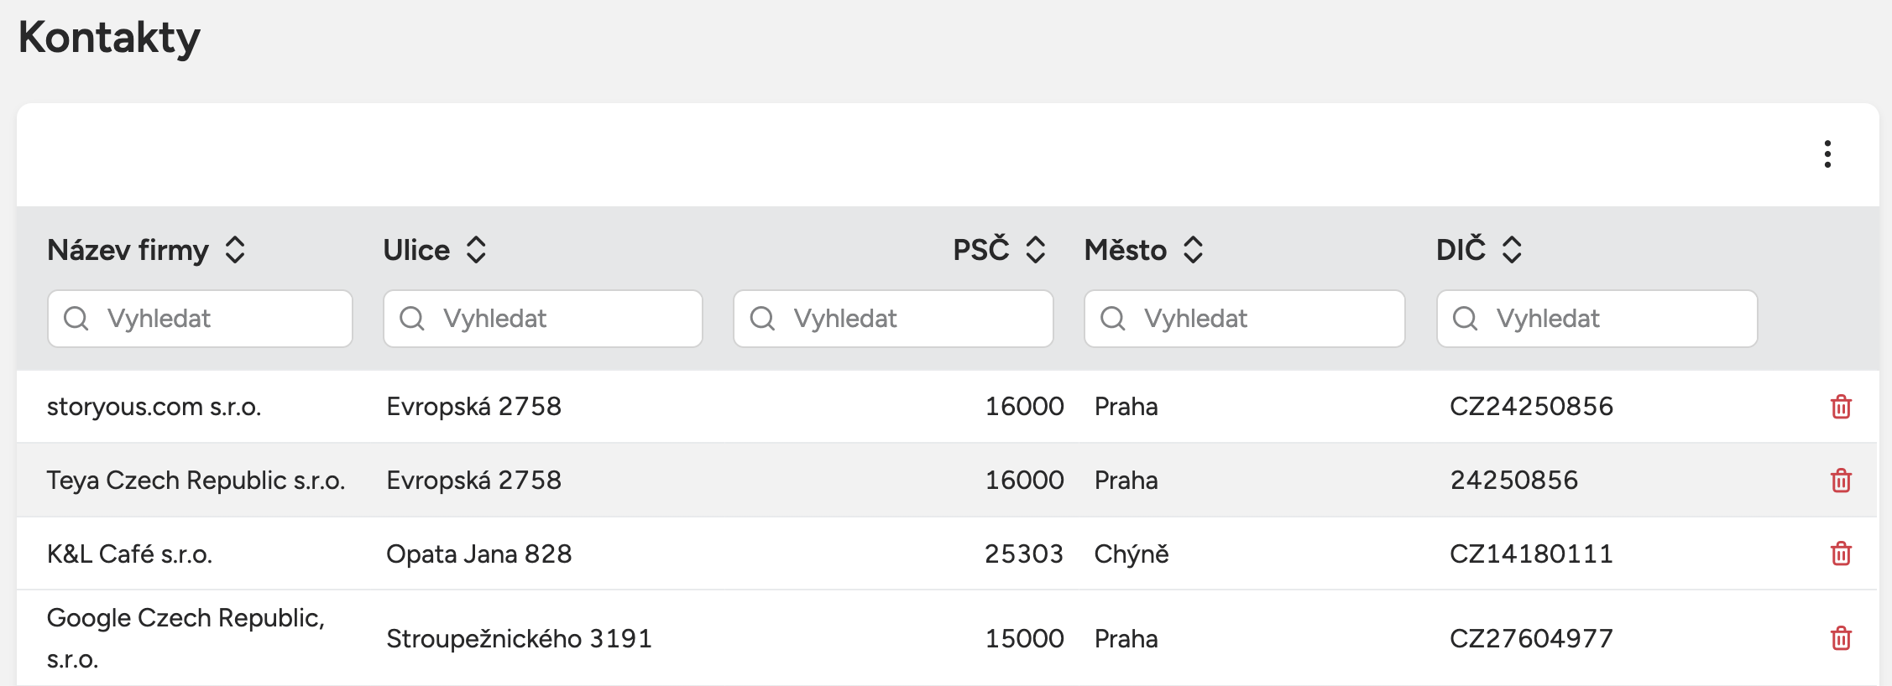Sort table by PSČ arrows
1892x686 pixels.
1035,250
